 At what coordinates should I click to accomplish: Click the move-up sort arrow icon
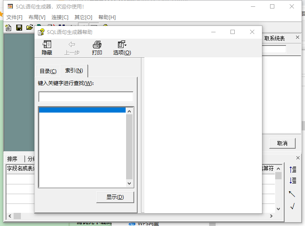click(x=293, y=169)
